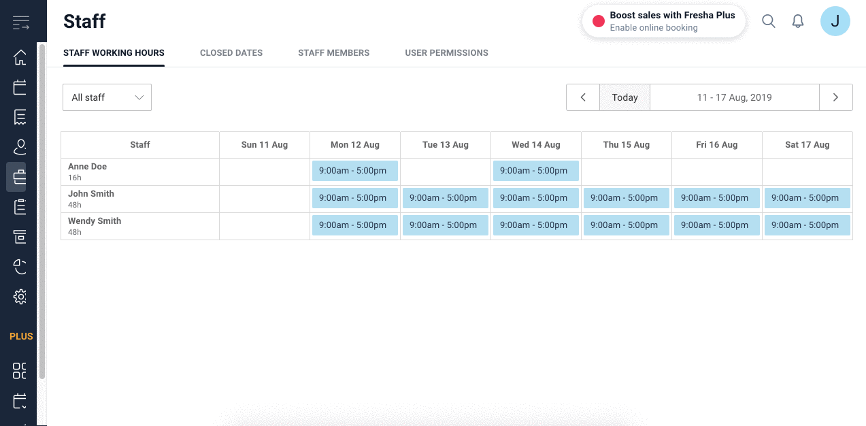866x426 pixels.
Task: Jump to Today
Action: coord(624,97)
